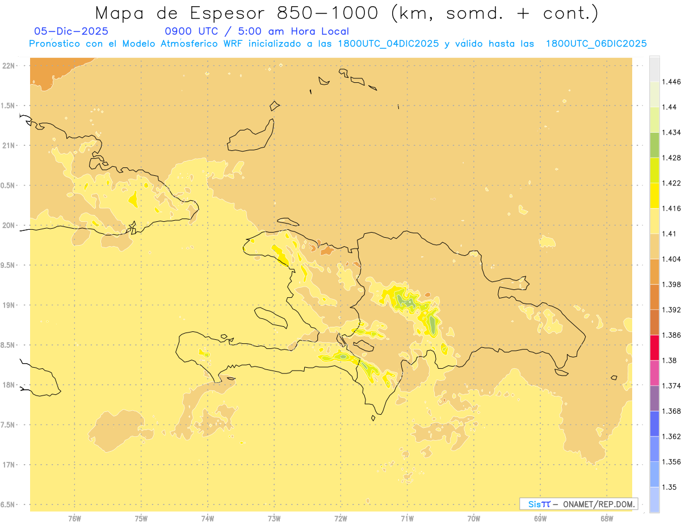Click the colorbar value 1.404
This screenshot has width=681, height=526.
point(672,259)
